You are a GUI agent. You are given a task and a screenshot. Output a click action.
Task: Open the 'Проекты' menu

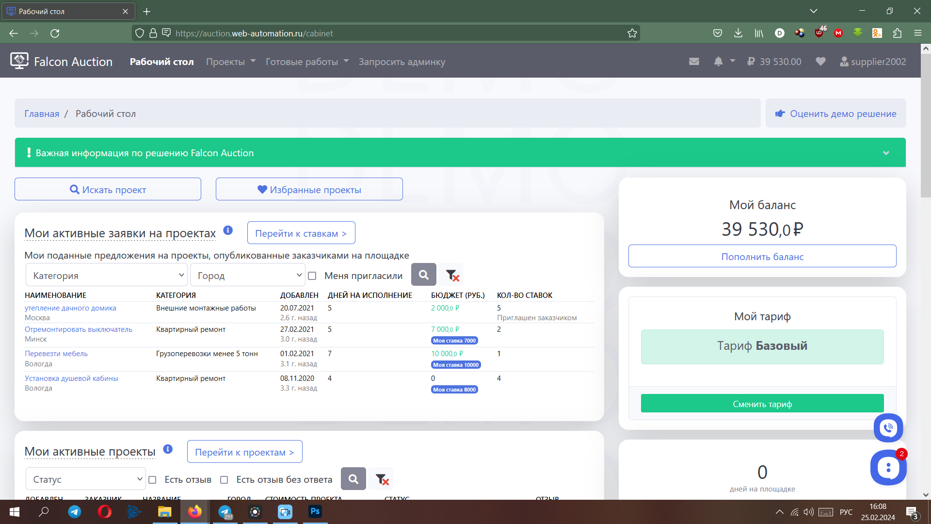(230, 62)
